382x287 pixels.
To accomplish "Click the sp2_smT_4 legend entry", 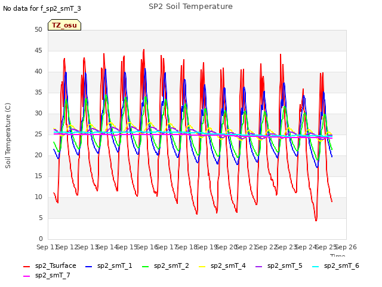I will 222,265.
